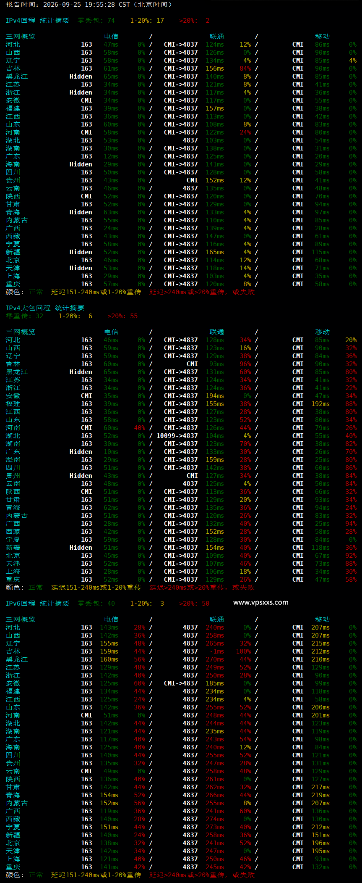Click the report time "2026-09-25 19:55:28 CST" line
Viewport: 362px width, 883px height.
[89, 5]
